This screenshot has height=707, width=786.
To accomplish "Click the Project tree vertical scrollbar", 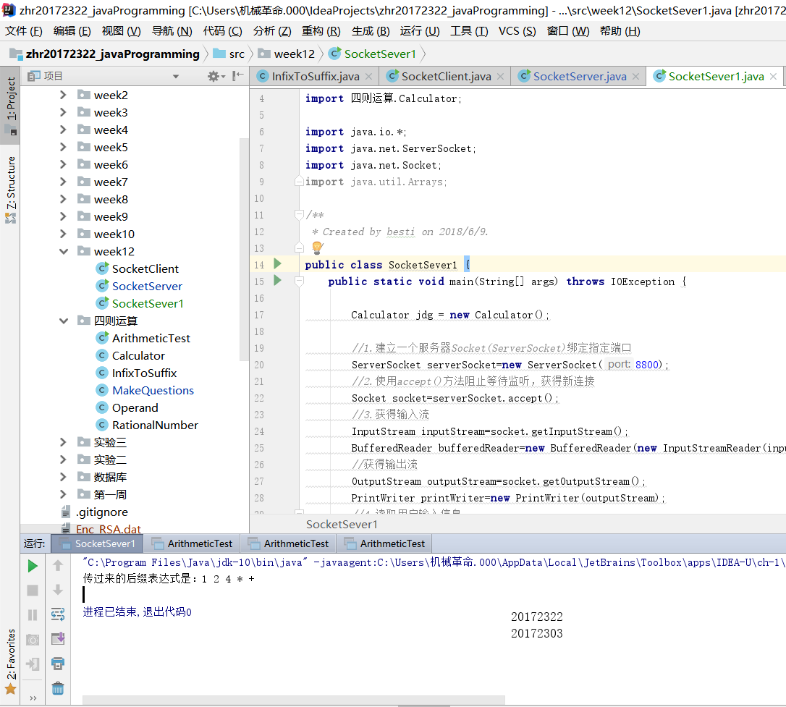I will (244, 249).
